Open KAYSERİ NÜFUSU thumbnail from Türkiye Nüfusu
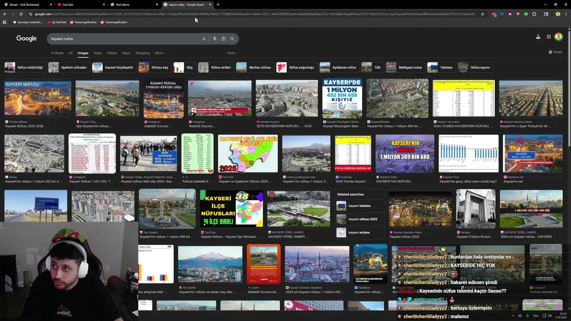Viewport: 571px width, 321px height. (38, 99)
